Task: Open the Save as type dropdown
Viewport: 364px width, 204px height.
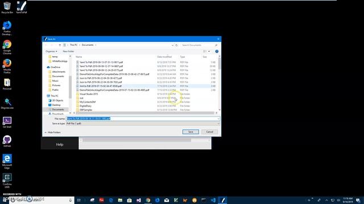Action: (143, 124)
